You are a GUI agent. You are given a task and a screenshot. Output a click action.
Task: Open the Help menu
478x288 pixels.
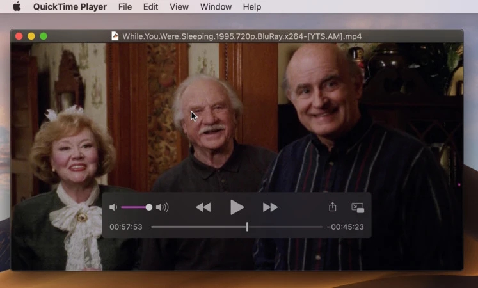point(252,7)
